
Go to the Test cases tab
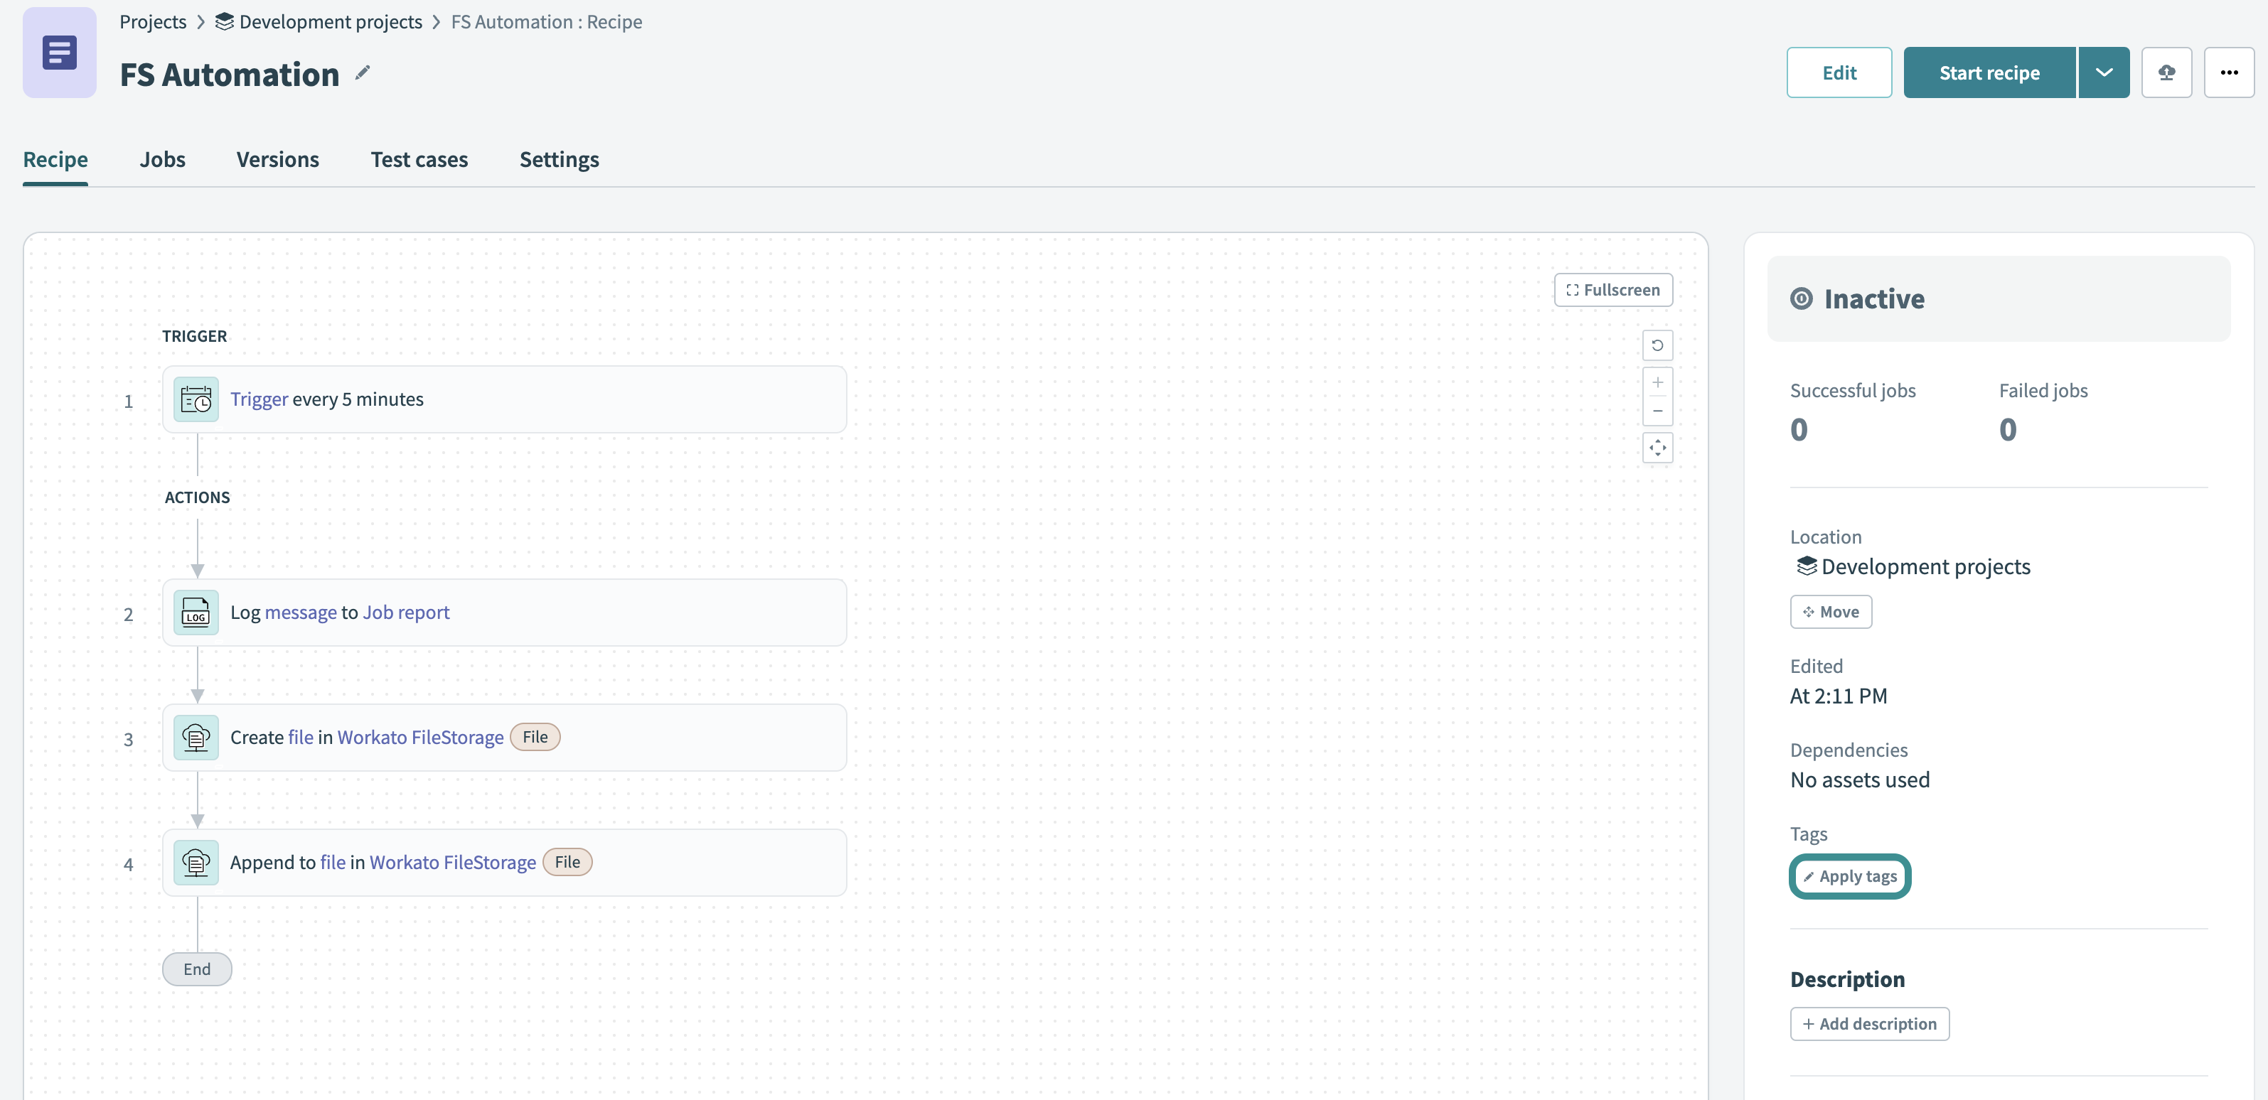tap(419, 159)
